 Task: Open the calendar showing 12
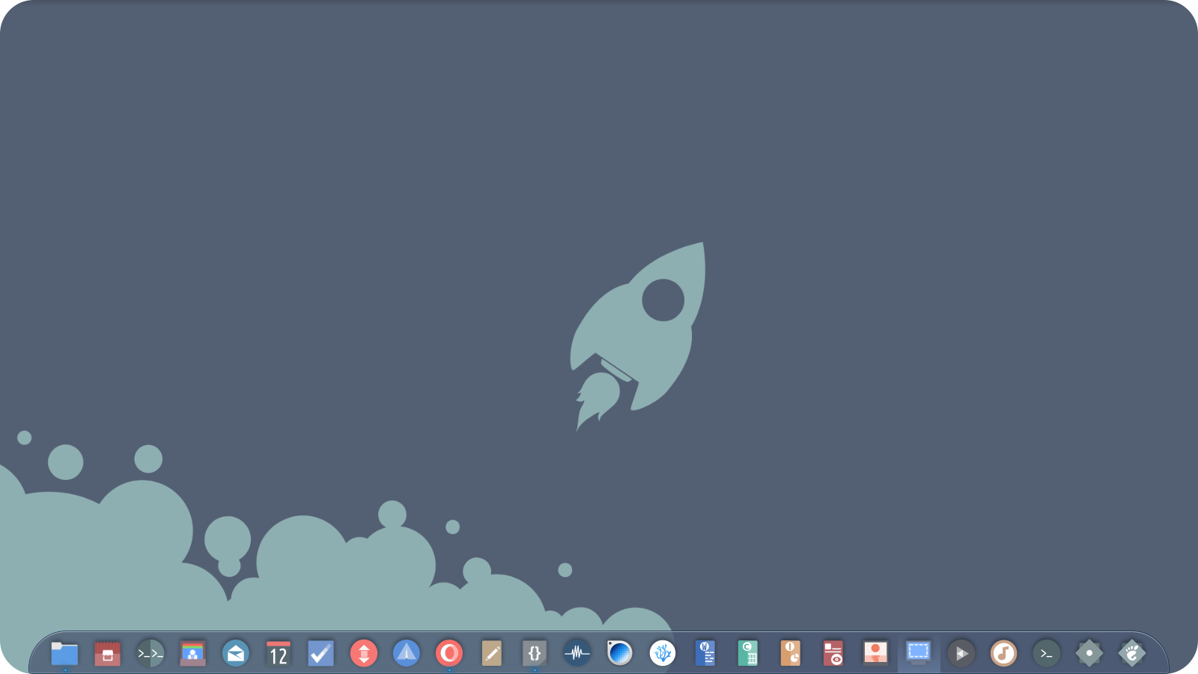coord(279,654)
